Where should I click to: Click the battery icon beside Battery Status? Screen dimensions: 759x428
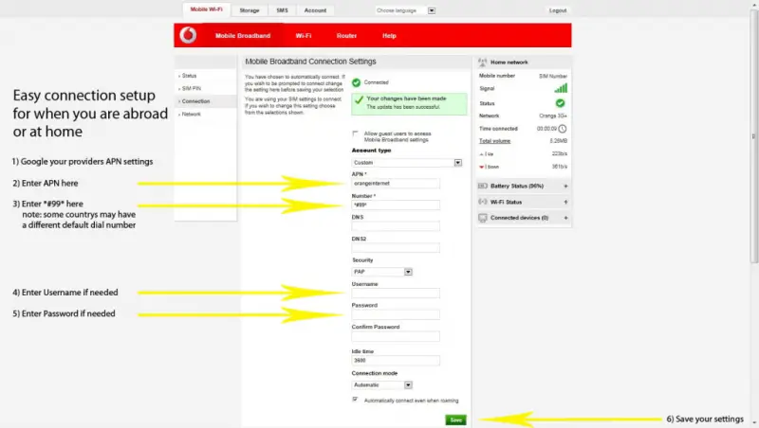pyautogui.click(x=483, y=186)
